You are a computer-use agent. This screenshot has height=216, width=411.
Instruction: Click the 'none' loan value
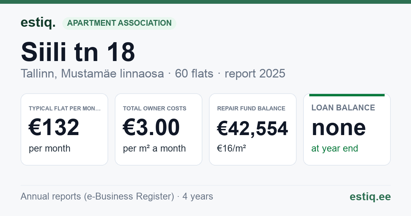339,127
